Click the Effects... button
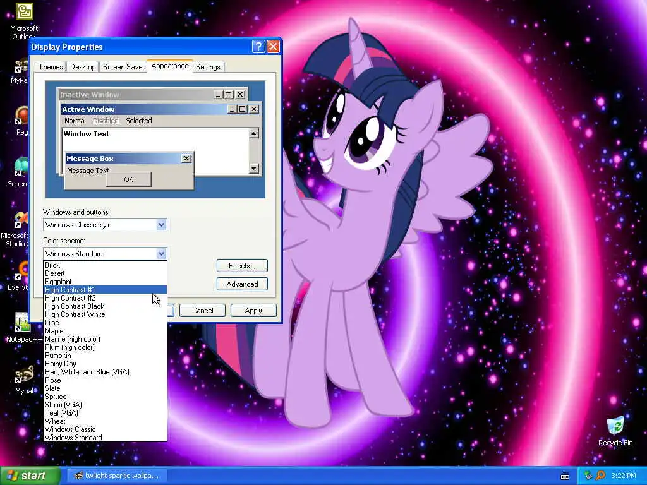This screenshot has height=485, width=647. (x=242, y=266)
